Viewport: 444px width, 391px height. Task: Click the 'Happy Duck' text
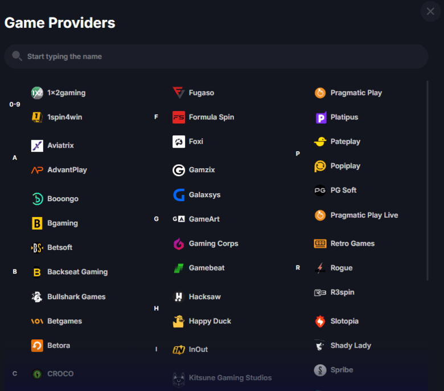tap(210, 322)
